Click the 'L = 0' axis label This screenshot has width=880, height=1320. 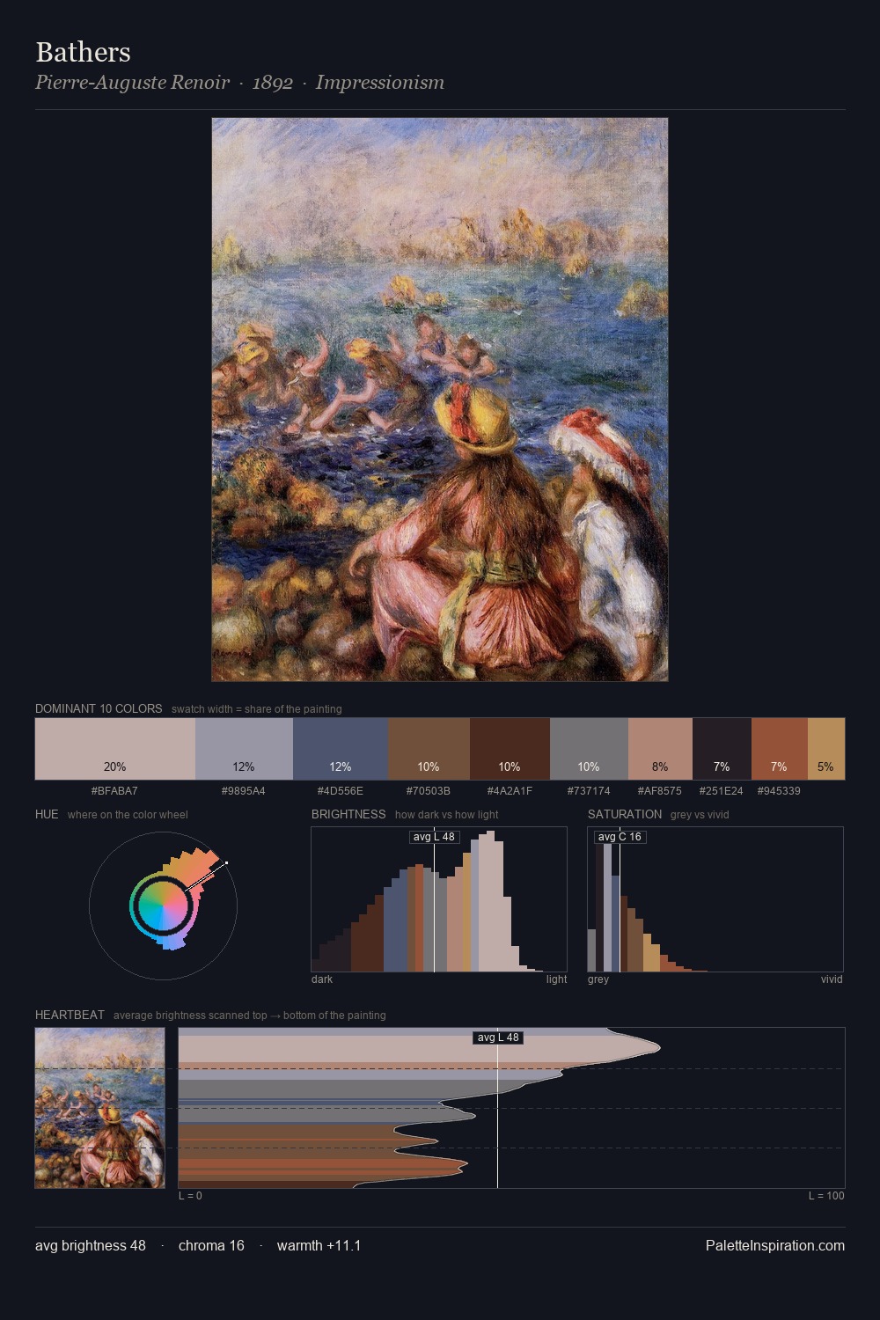[190, 1196]
